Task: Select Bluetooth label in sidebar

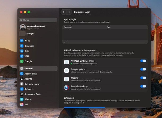Action: tap(29, 46)
